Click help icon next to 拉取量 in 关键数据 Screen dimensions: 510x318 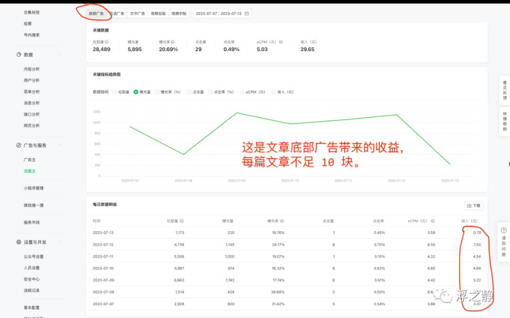coord(107,42)
